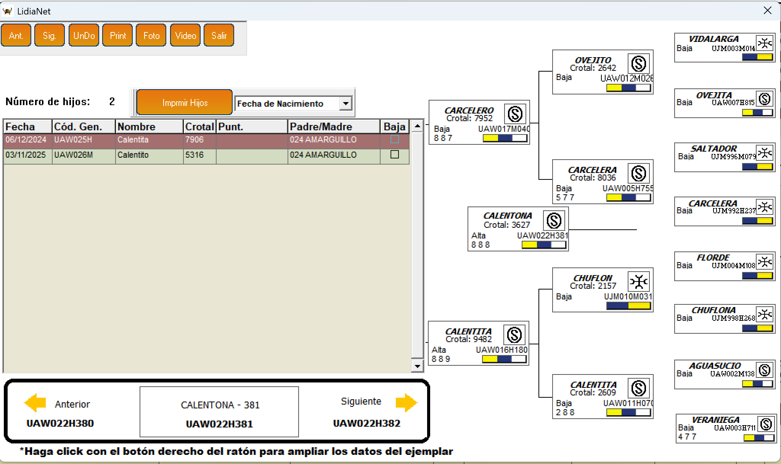
Task: Toggle Baja checkbox for Calentito row
Action: click(x=395, y=155)
